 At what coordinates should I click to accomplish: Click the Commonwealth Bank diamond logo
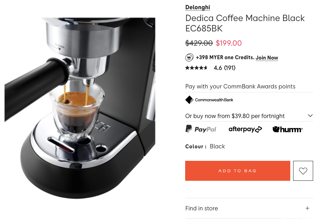point(189,100)
